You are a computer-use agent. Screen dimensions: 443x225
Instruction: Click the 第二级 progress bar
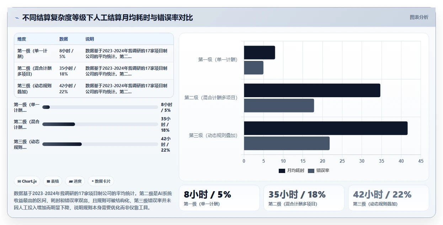coord(100,124)
